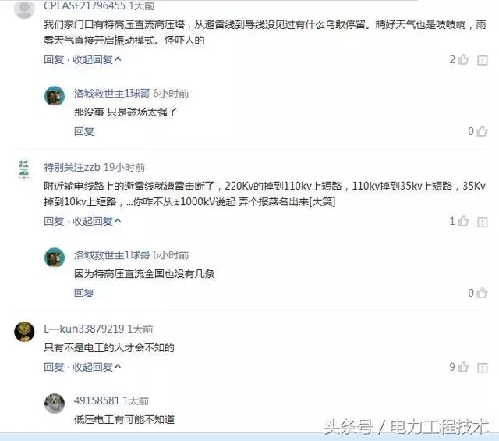Reply to the 特别关注zzb comment

pyautogui.click(x=54, y=221)
